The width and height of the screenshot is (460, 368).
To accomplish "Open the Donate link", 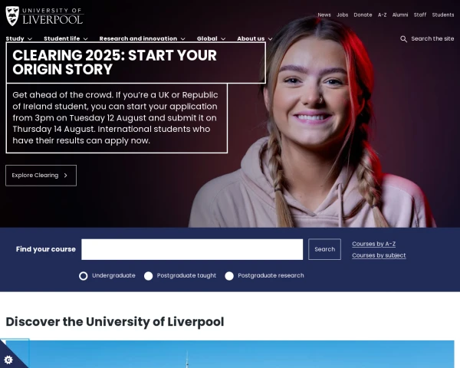I will tap(363, 15).
